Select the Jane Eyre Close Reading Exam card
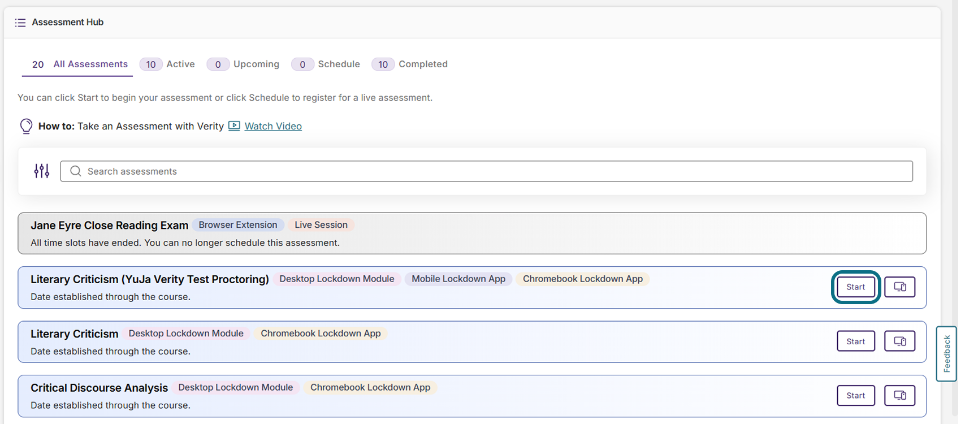965x424 pixels. coord(472,233)
